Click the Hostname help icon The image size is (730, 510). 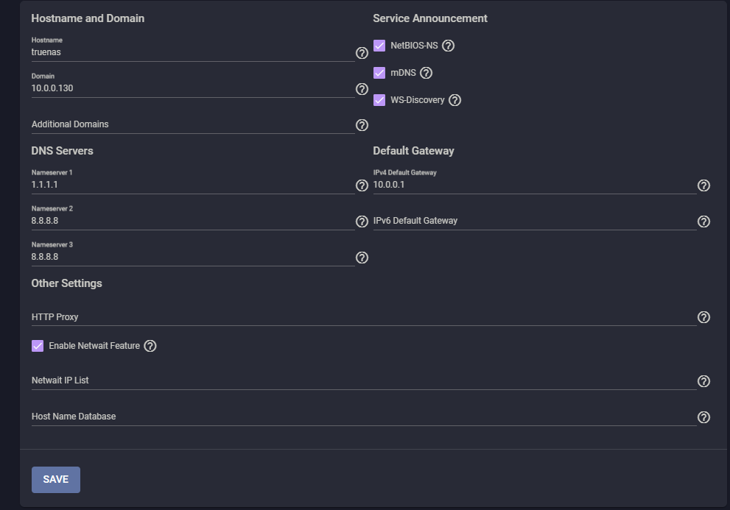tap(362, 53)
